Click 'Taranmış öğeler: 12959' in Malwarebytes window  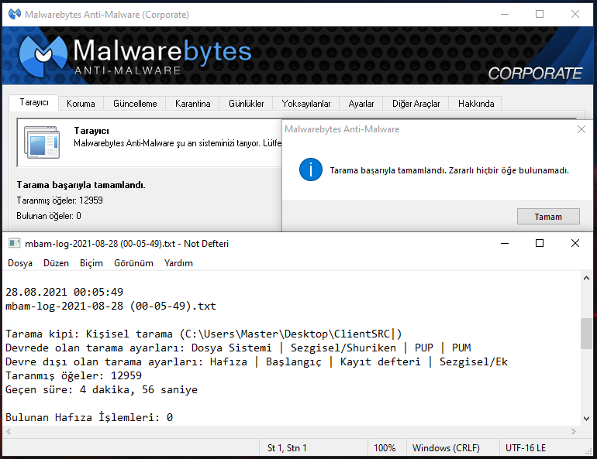click(x=60, y=200)
